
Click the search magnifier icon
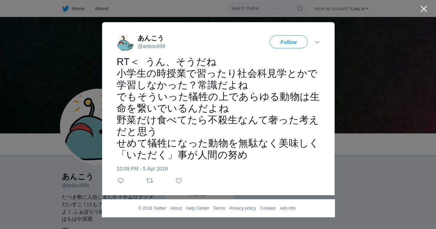[x=300, y=8]
